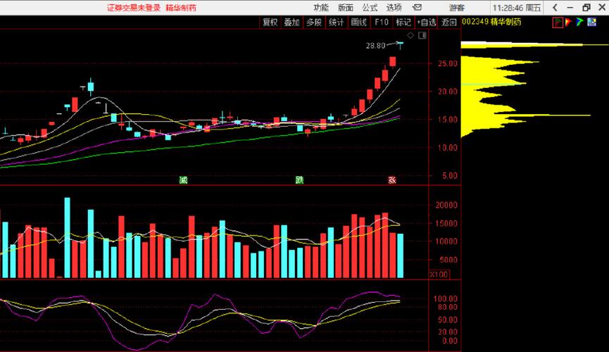Click the X100 volume unit label

click(439, 275)
